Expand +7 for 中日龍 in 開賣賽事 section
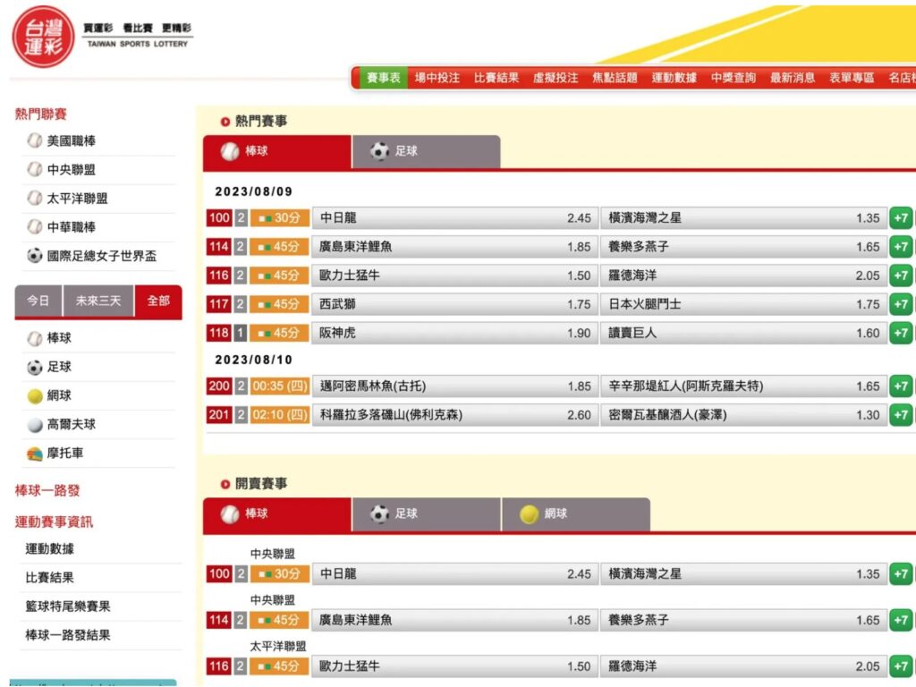 tap(901, 573)
